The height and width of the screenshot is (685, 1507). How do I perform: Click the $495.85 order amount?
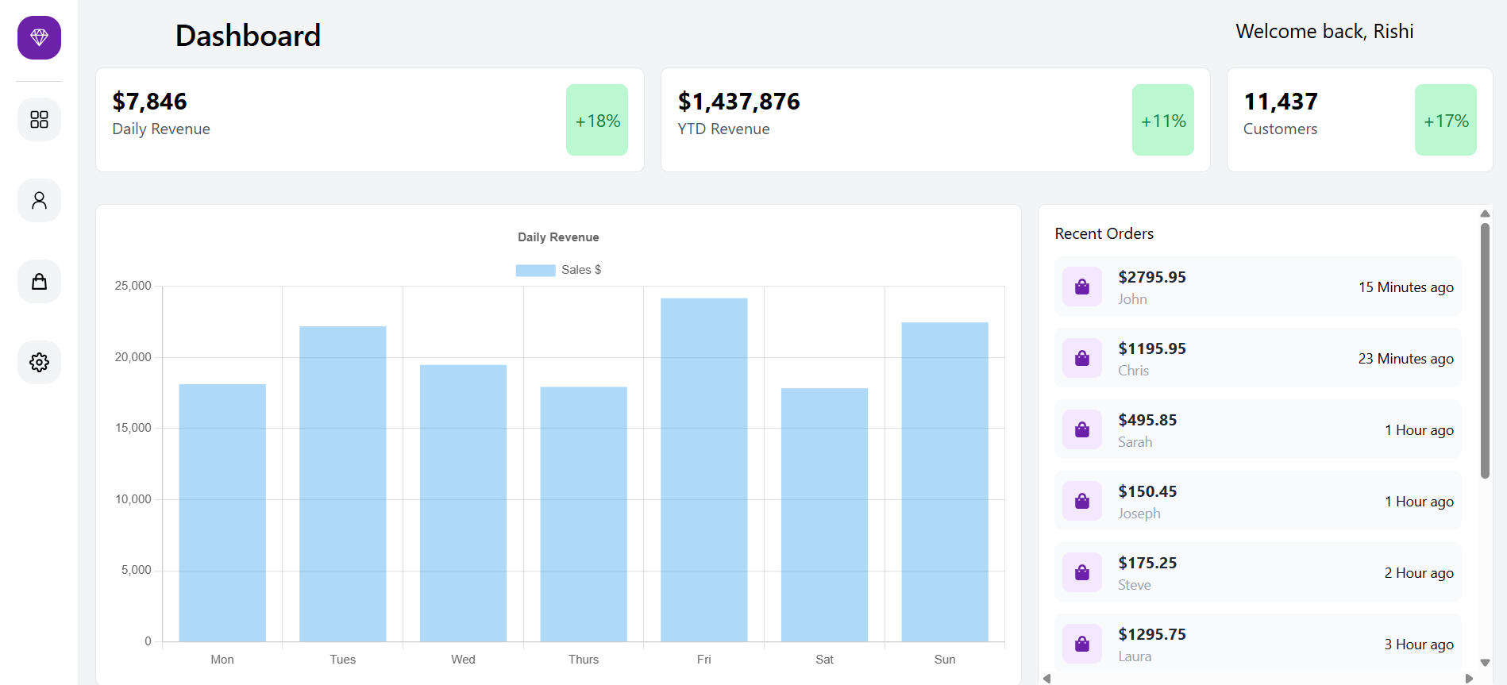[x=1148, y=420]
